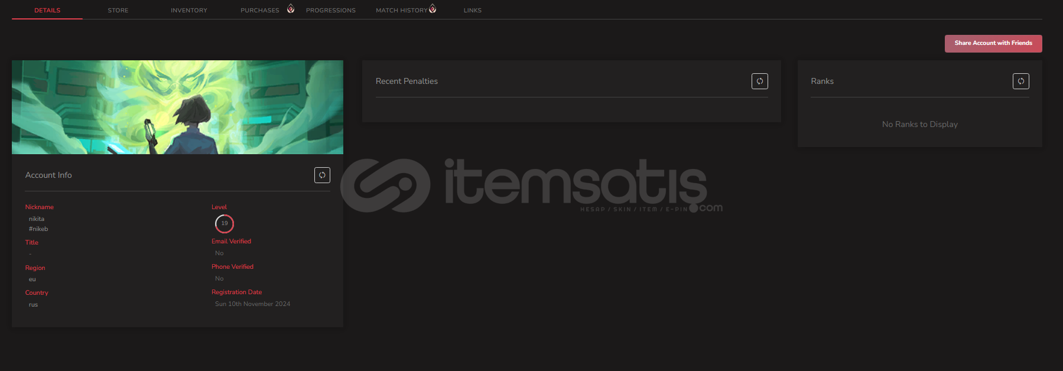Image resolution: width=1063 pixels, height=371 pixels.
Task: Open the Match History tab
Action: coord(402,10)
